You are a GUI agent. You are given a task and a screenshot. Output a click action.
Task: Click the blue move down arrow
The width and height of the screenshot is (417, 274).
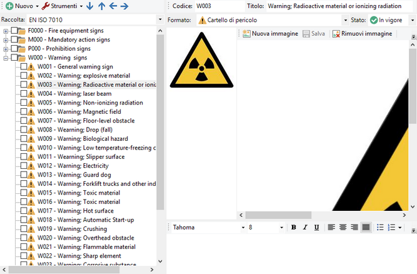tap(90, 6)
